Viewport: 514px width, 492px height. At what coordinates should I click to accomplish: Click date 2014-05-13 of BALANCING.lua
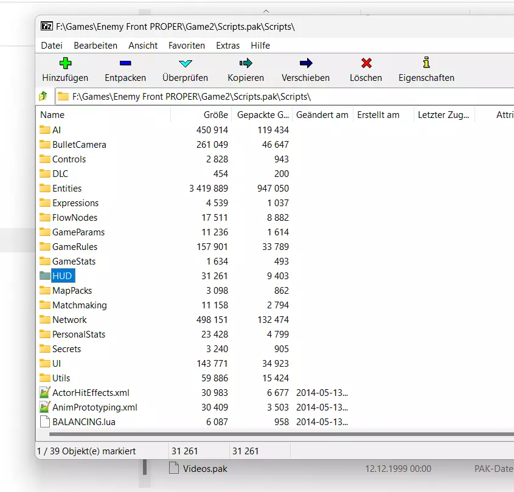click(x=322, y=421)
